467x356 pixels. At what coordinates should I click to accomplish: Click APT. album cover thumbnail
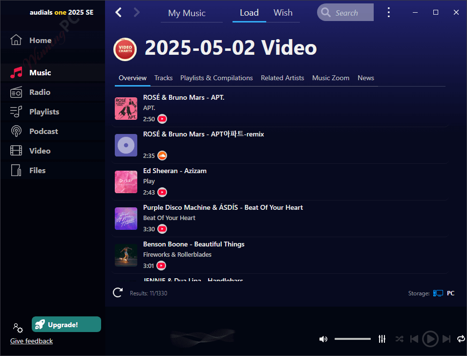click(x=126, y=109)
